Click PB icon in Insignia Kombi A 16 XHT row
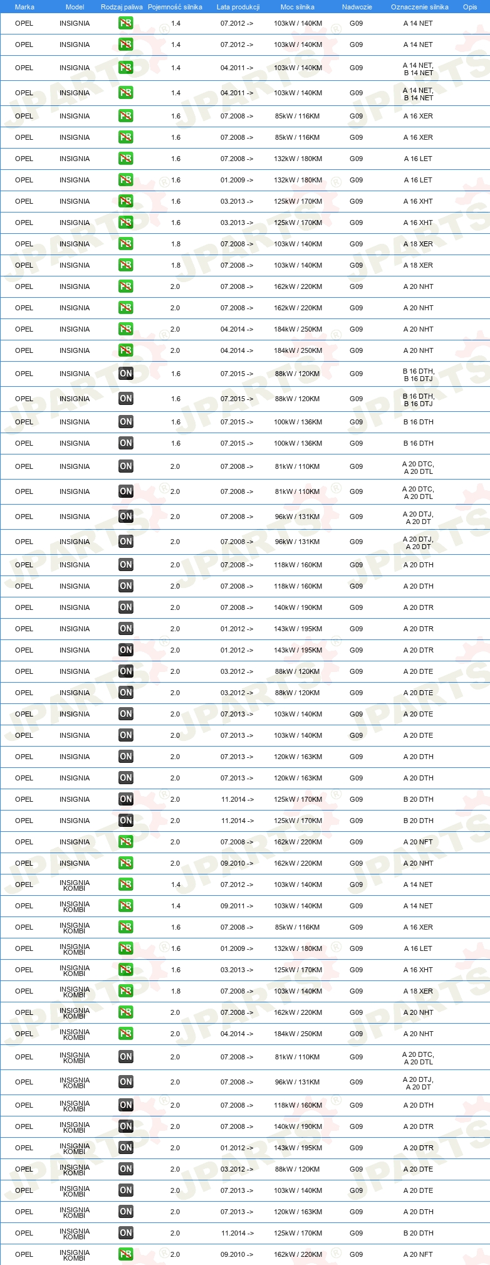490x1265 pixels. point(125,970)
